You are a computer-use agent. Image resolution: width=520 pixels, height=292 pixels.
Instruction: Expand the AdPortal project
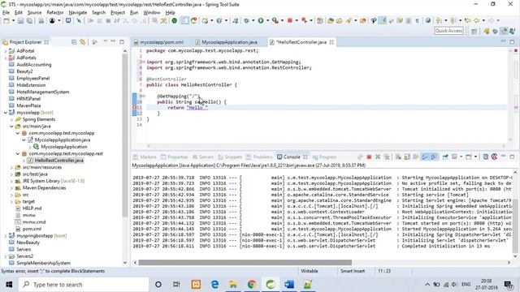[6, 51]
